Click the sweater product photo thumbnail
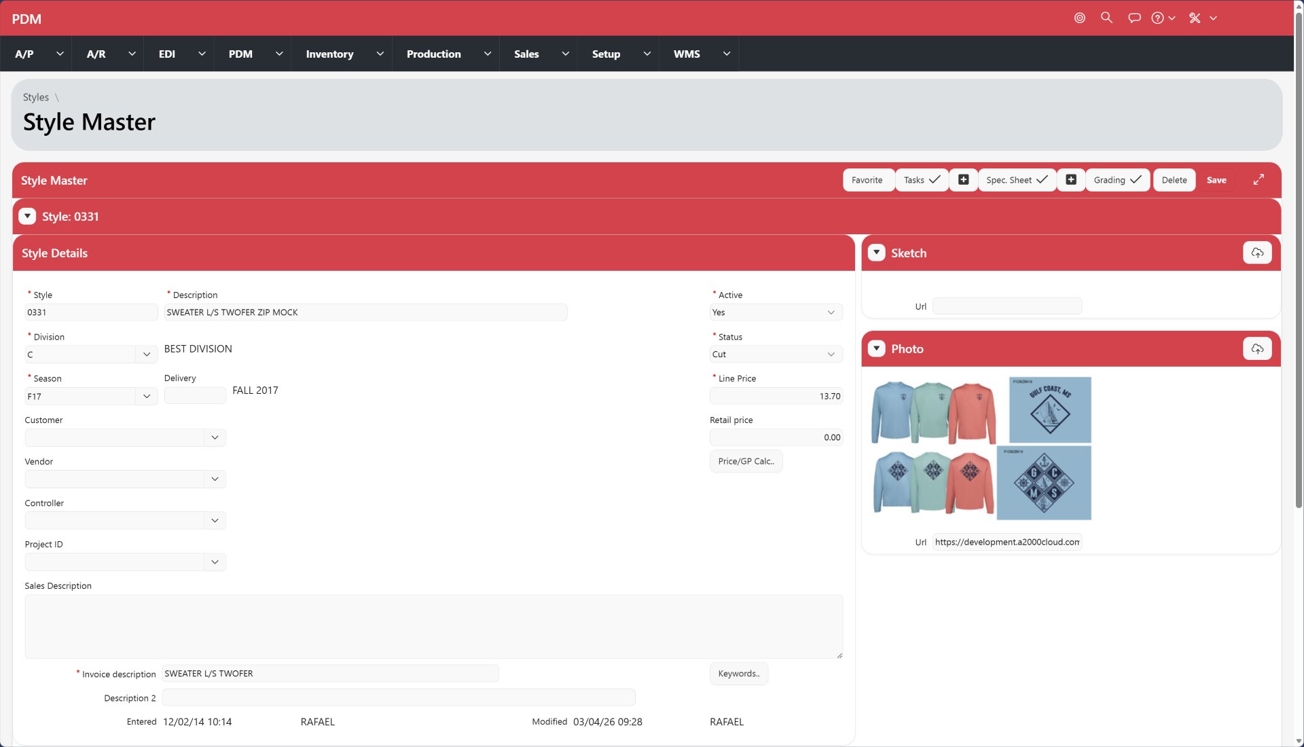 click(x=981, y=448)
